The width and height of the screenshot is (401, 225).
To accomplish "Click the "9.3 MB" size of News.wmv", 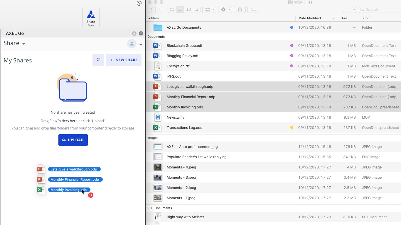I will click(349, 117).
